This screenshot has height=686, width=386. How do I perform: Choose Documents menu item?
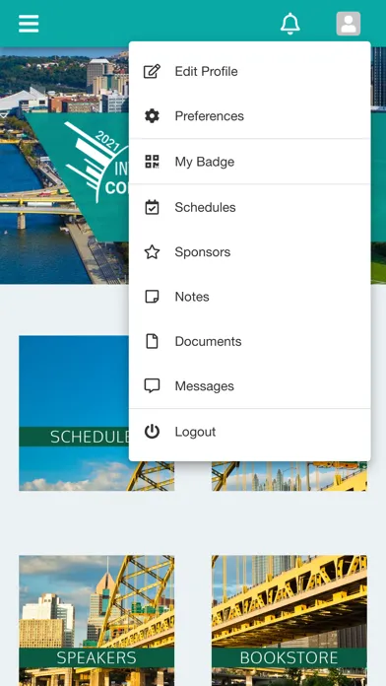coord(249,341)
